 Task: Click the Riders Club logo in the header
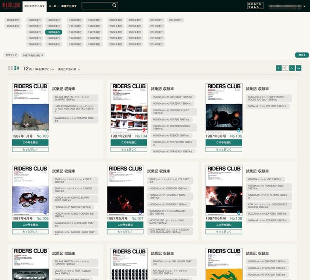[11, 5]
